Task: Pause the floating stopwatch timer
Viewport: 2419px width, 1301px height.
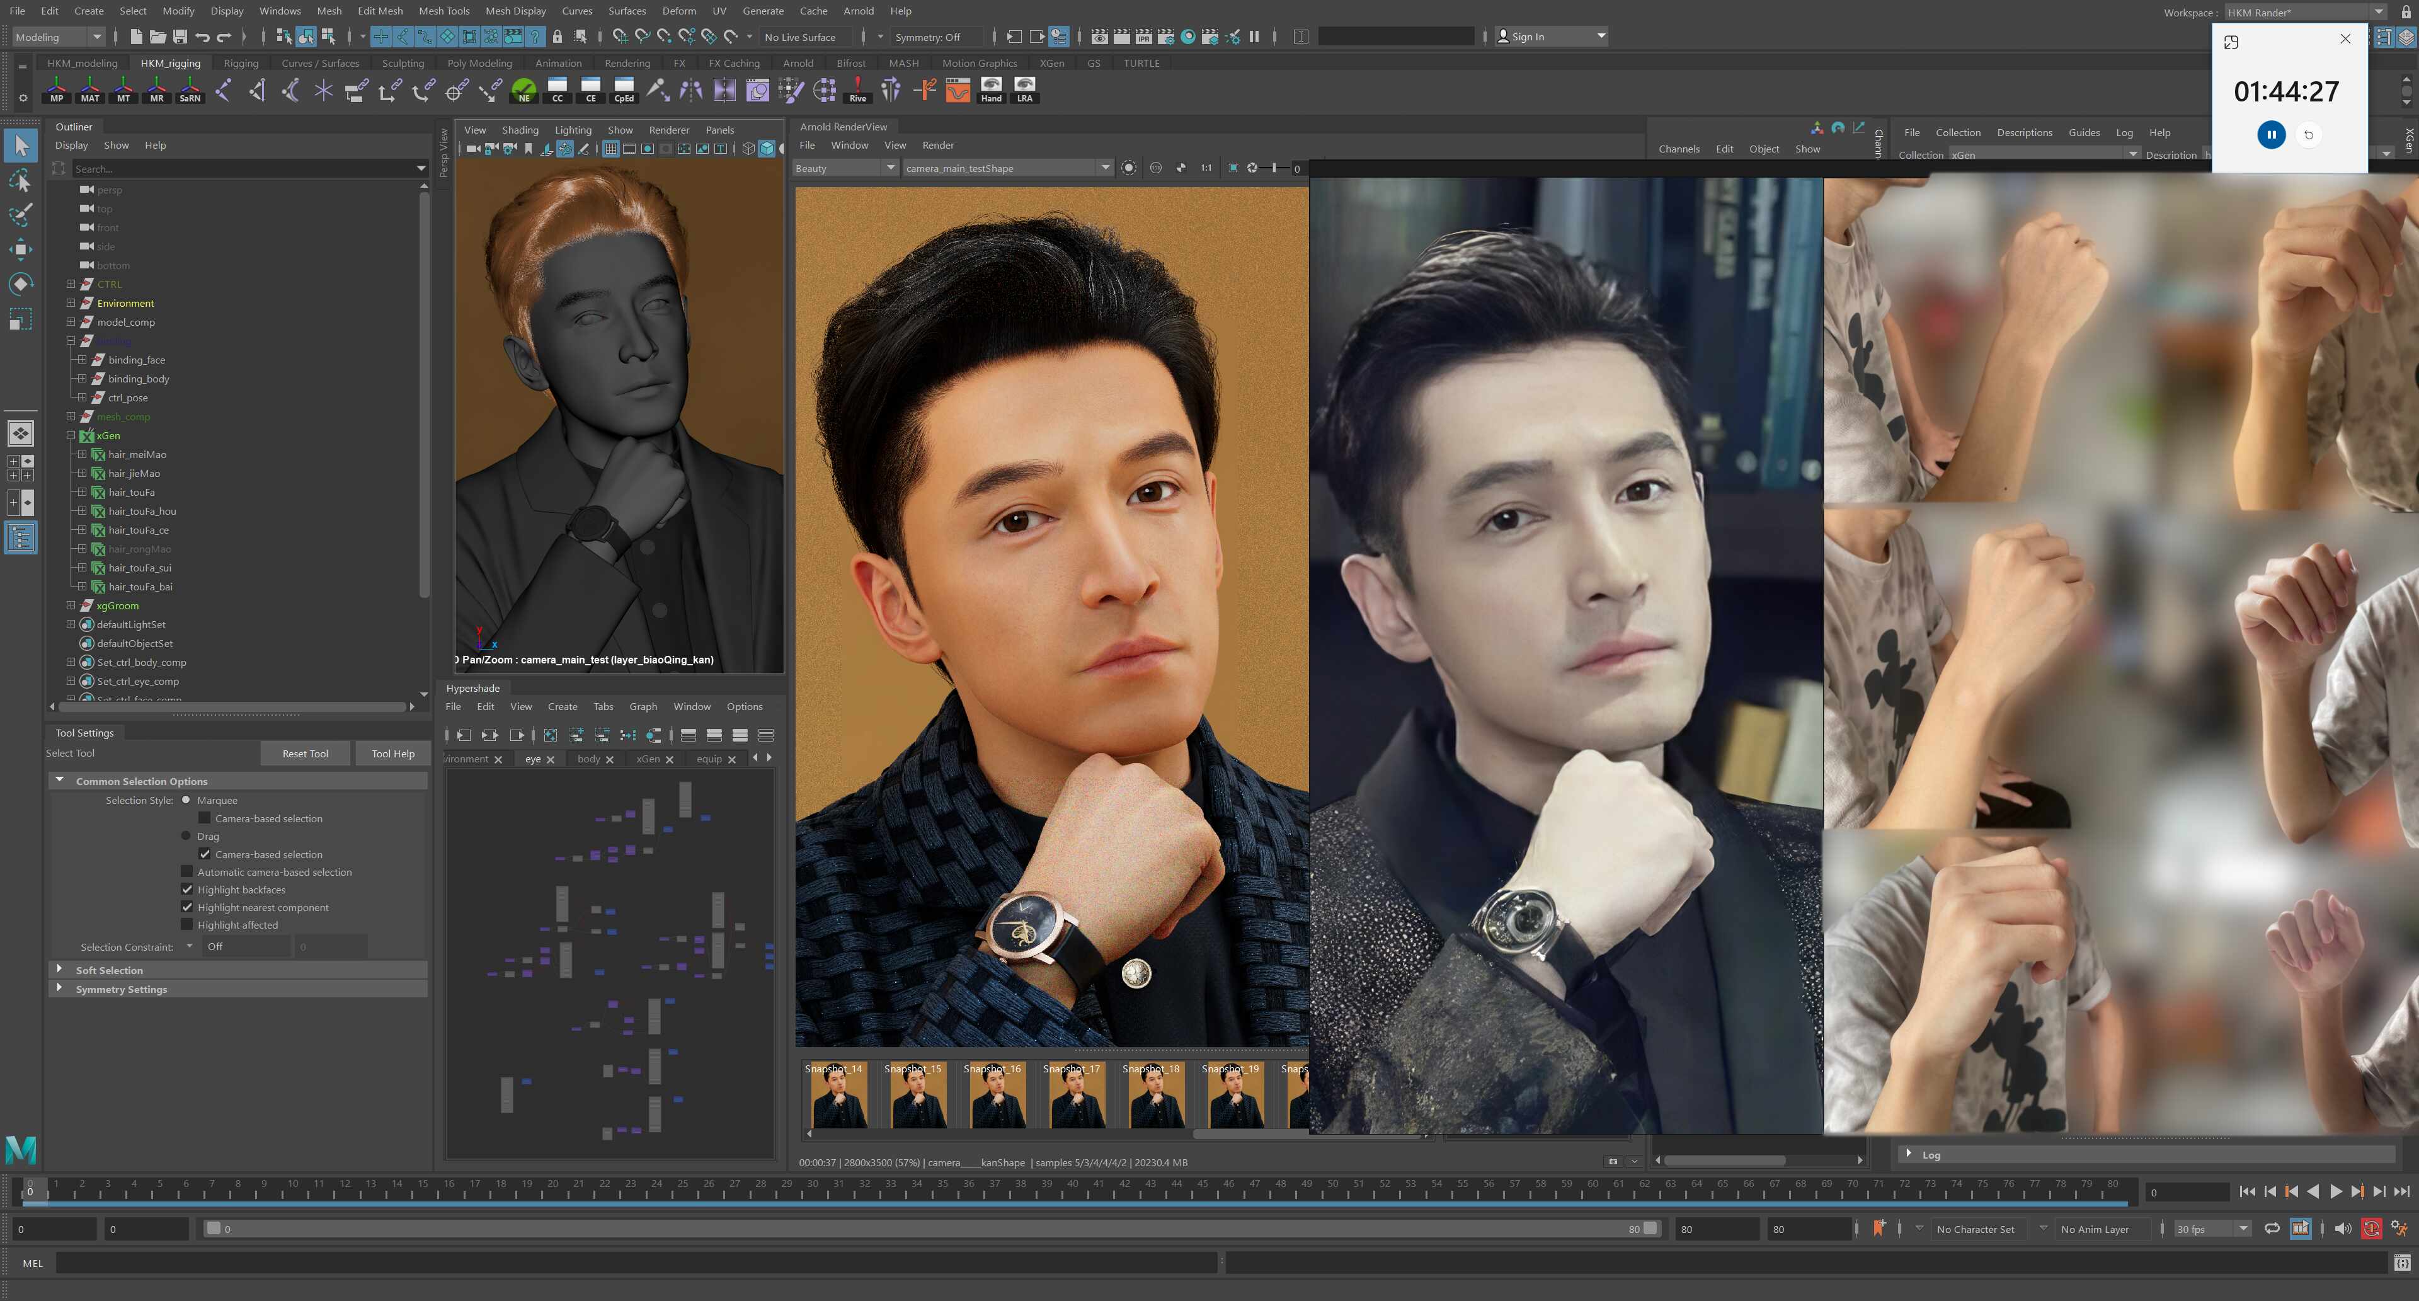Action: 2270,134
